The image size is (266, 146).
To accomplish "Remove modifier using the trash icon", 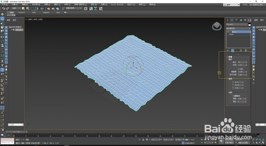I will point(241,50).
